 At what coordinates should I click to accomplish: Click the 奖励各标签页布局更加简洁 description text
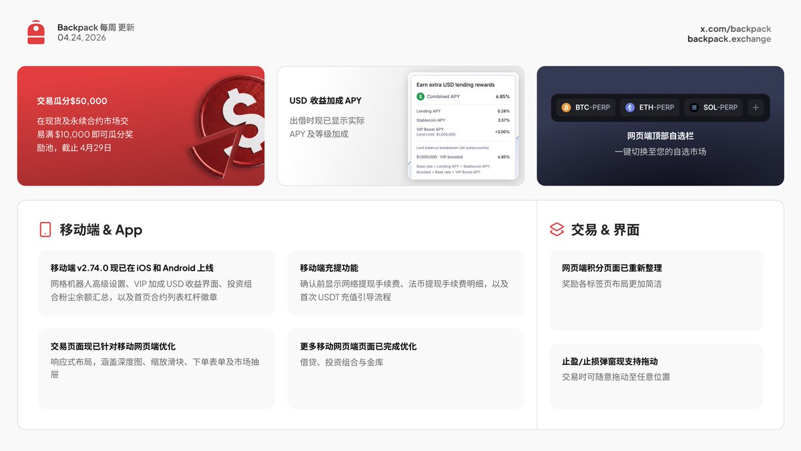(x=611, y=284)
